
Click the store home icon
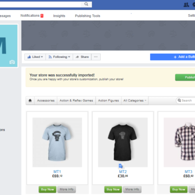click(x=30, y=101)
